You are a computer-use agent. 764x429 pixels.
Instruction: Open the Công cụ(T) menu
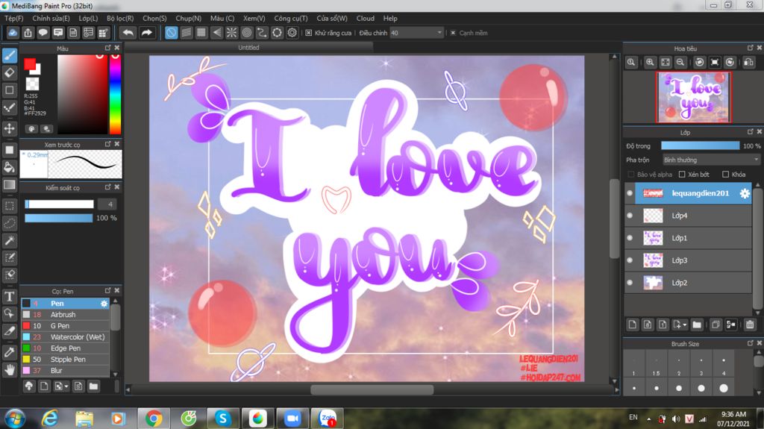(x=290, y=18)
